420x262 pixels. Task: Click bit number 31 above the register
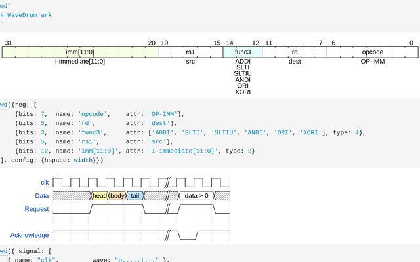point(9,43)
